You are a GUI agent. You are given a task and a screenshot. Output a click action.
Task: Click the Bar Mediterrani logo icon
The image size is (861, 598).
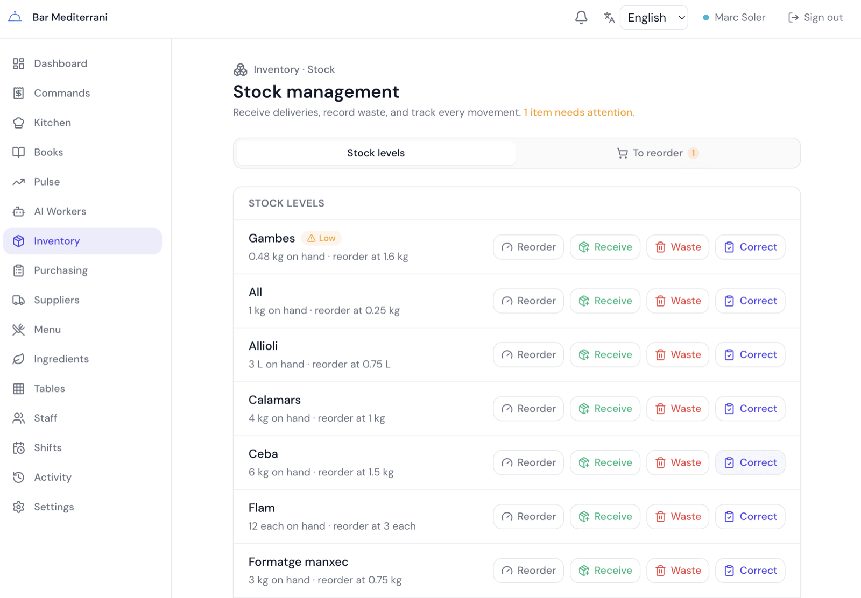(x=15, y=17)
